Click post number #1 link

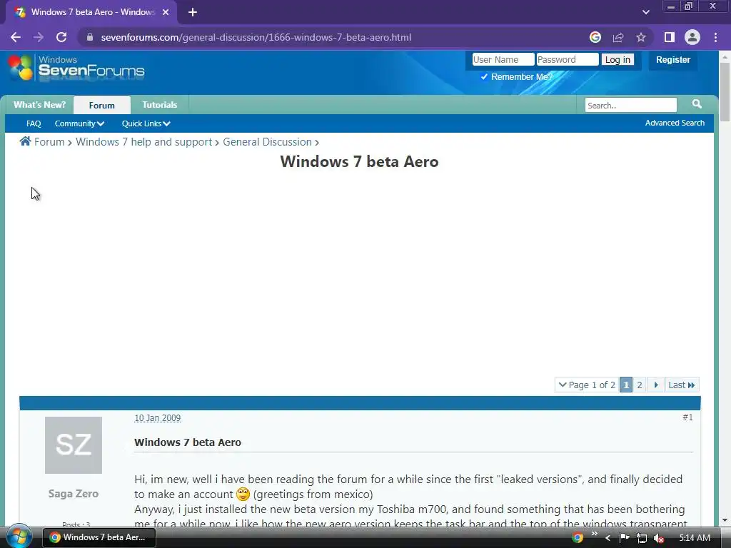pyautogui.click(x=687, y=417)
